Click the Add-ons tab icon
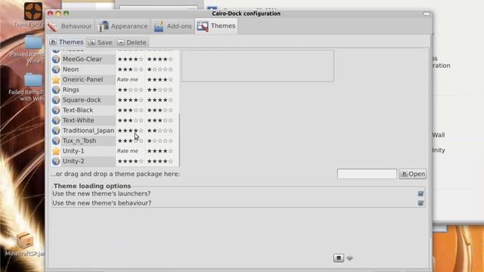484x272 pixels. 159,26
